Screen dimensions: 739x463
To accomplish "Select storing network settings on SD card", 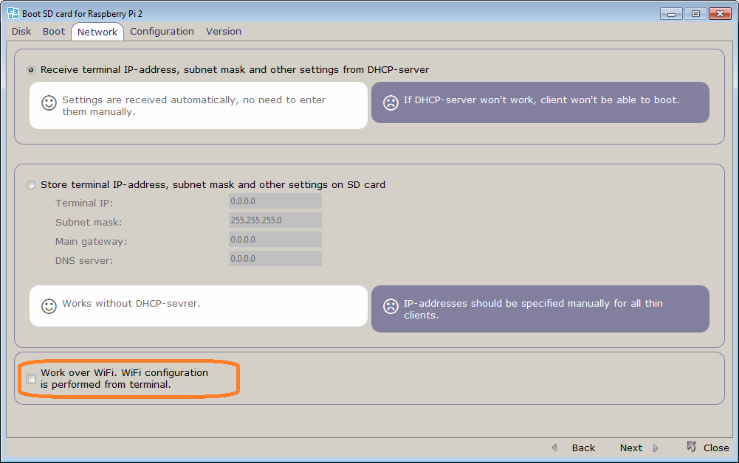I will click(x=30, y=185).
